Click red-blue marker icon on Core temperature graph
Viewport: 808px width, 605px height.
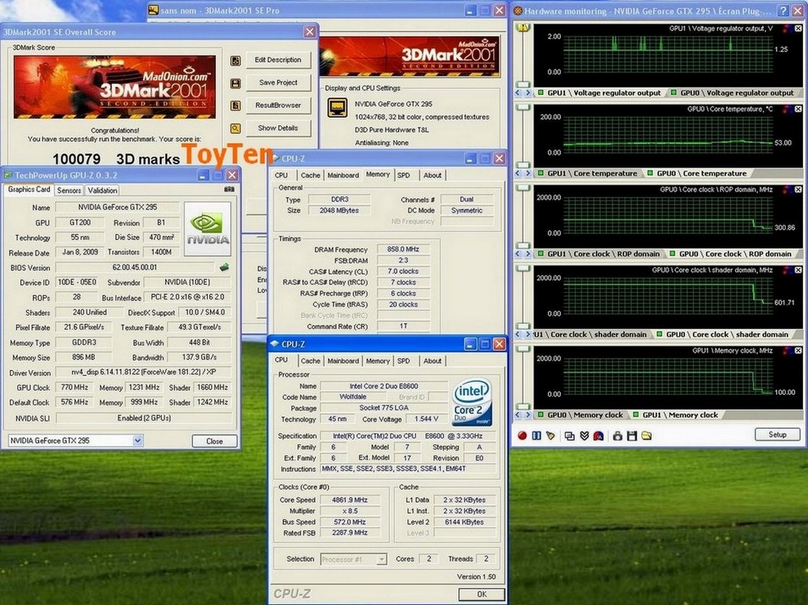[x=787, y=109]
